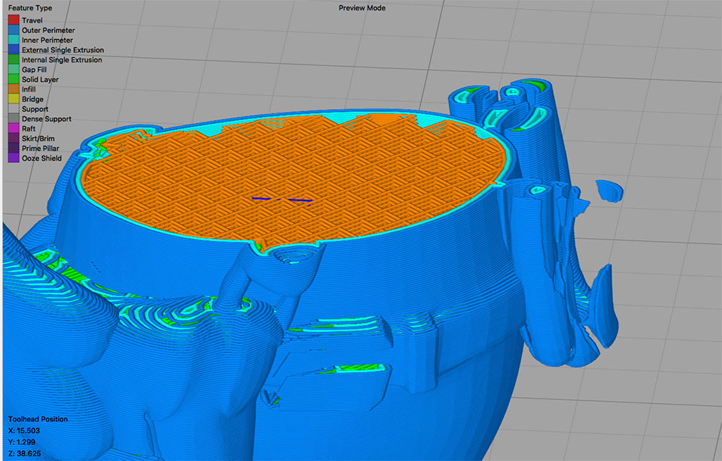Select the magenta Raft legend swatch

pyautogui.click(x=14, y=128)
